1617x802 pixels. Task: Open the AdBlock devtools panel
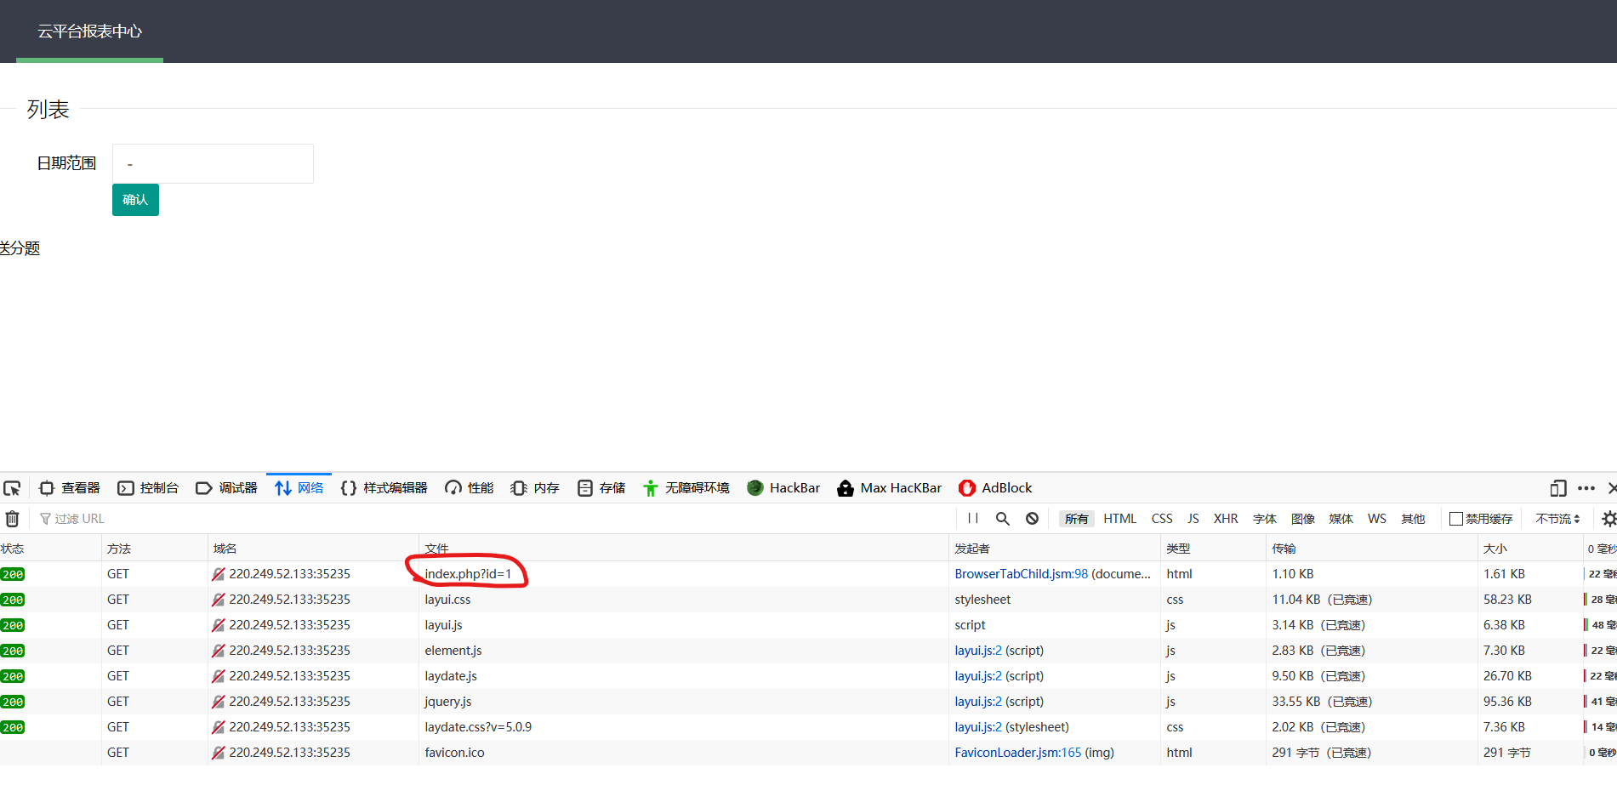point(995,488)
